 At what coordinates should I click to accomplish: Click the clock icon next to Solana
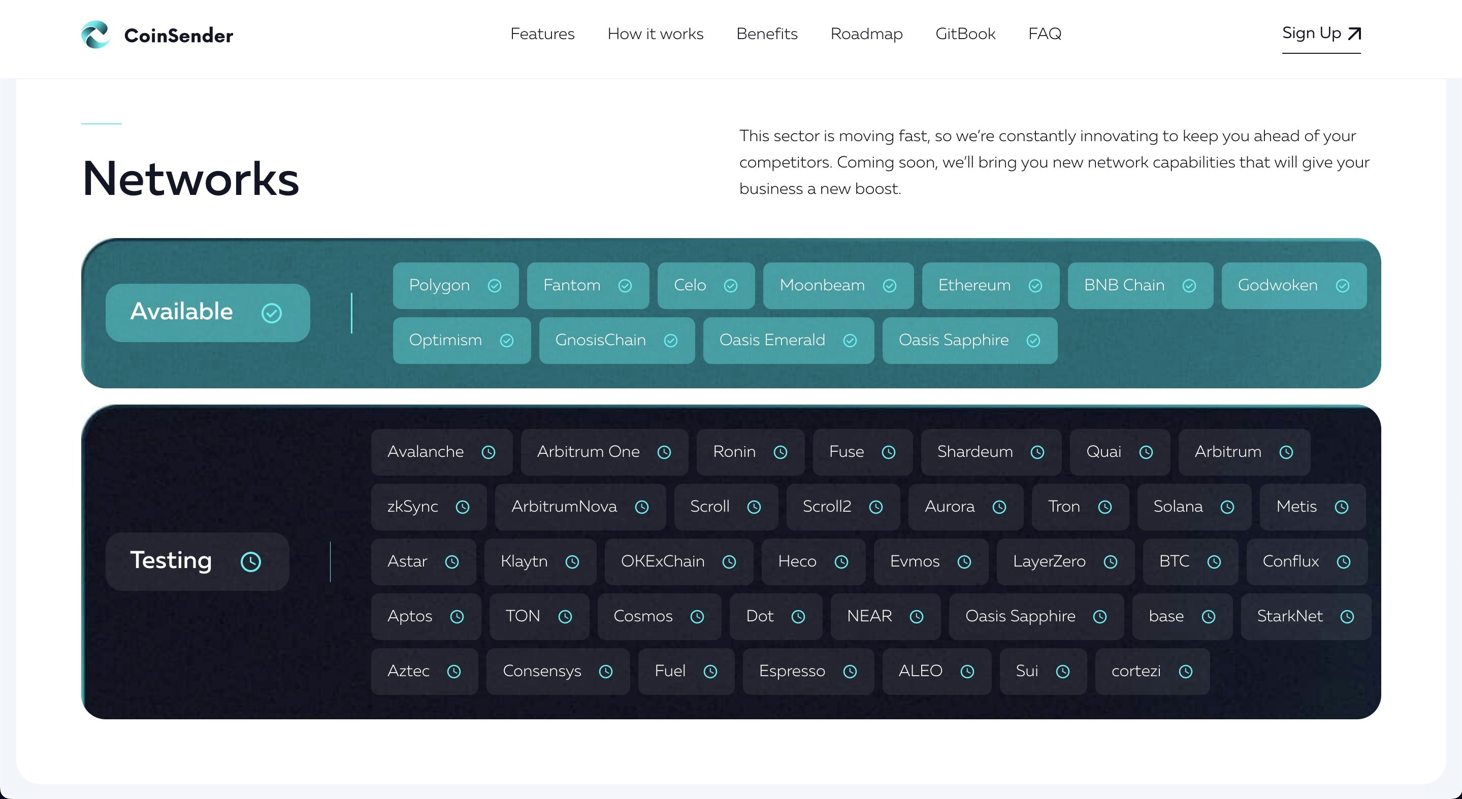point(1227,507)
